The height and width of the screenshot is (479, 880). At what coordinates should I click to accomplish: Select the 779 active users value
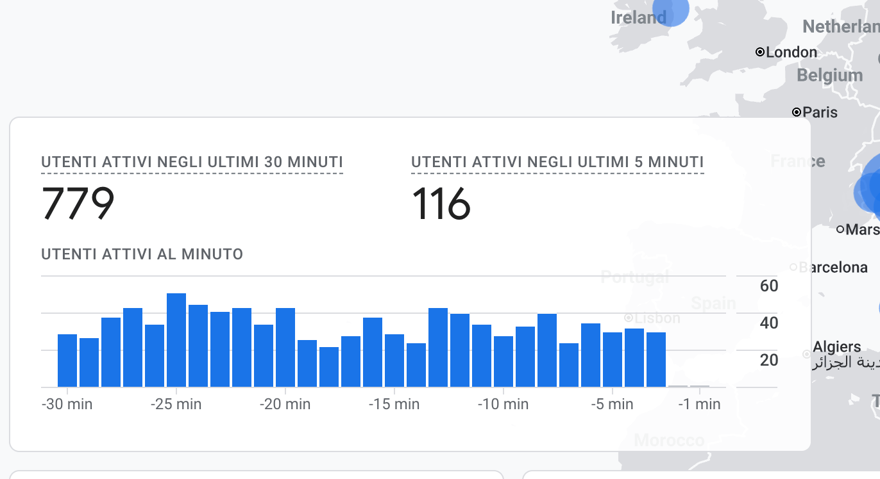coord(78,204)
